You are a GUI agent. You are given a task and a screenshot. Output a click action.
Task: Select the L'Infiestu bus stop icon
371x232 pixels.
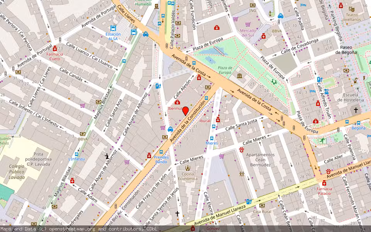[x=76, y=154]
